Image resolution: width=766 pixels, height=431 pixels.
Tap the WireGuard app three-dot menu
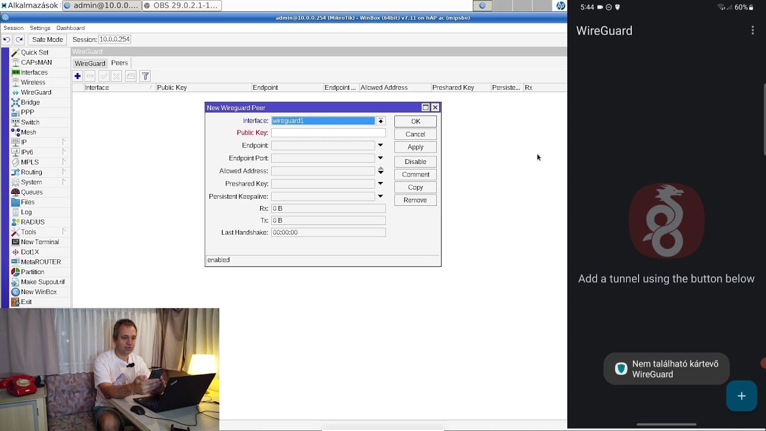point(752,31)
